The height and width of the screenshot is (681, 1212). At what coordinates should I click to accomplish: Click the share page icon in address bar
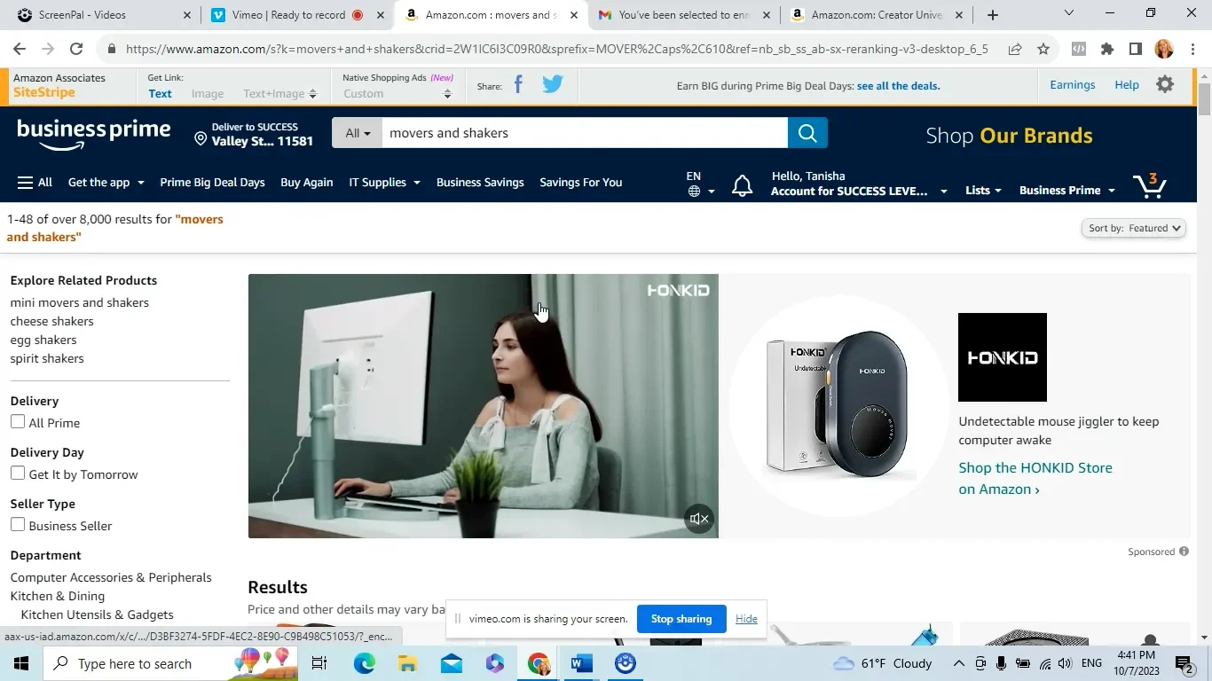click(1015, 50)
